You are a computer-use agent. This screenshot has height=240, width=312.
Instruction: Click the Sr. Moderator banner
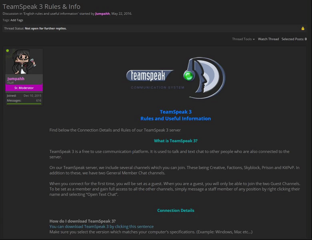24,88
